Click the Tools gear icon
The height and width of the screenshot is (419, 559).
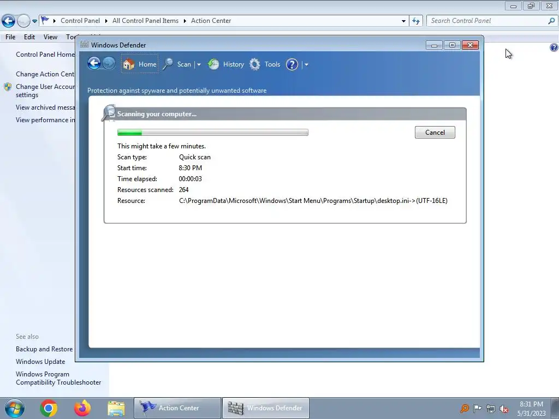254,64
